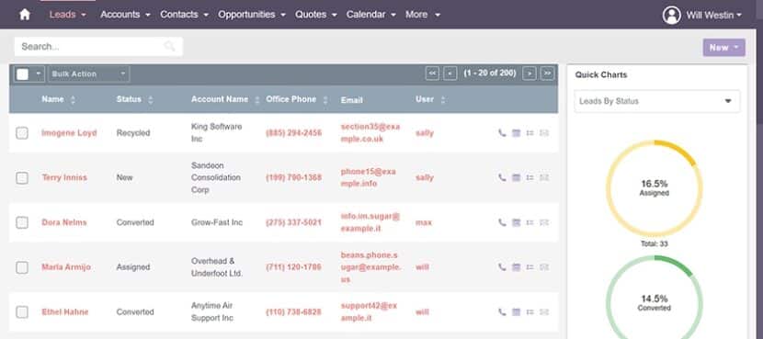Click the magnifier icon in the search box

pyautogui.click(x=169, y=47)
